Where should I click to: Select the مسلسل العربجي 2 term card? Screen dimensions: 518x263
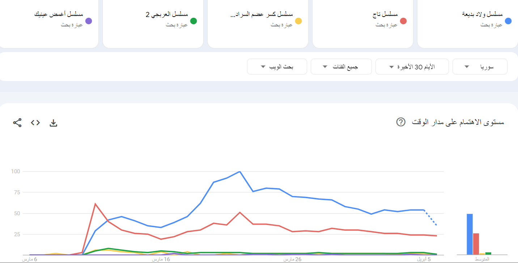pyautogui.click(x=153, y=24)
